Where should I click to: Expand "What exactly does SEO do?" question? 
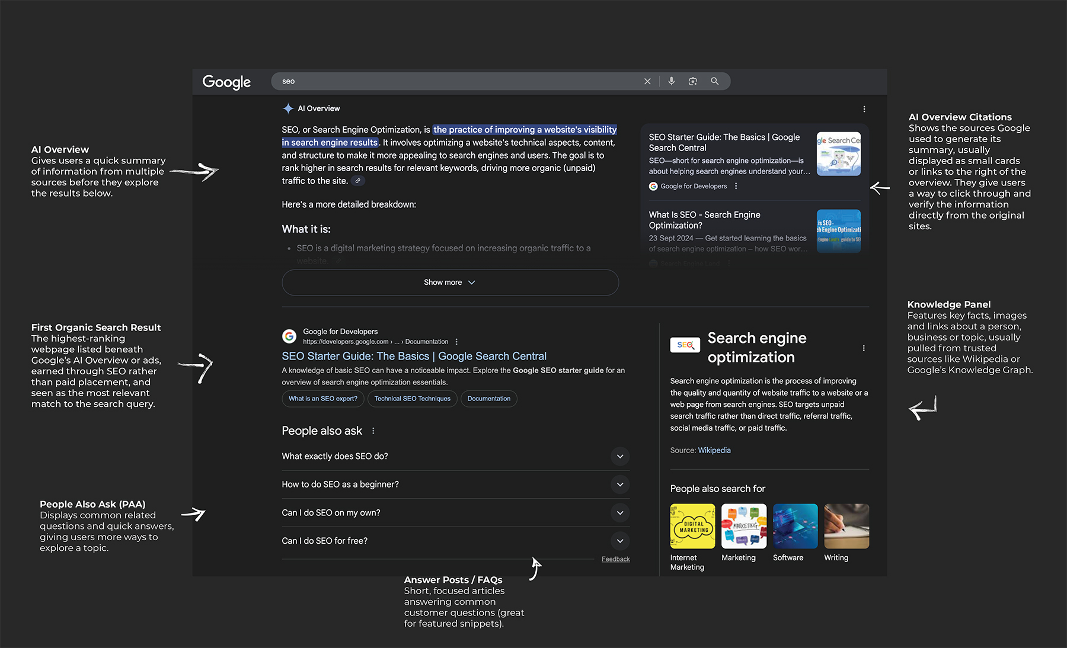tap(619, 457)
